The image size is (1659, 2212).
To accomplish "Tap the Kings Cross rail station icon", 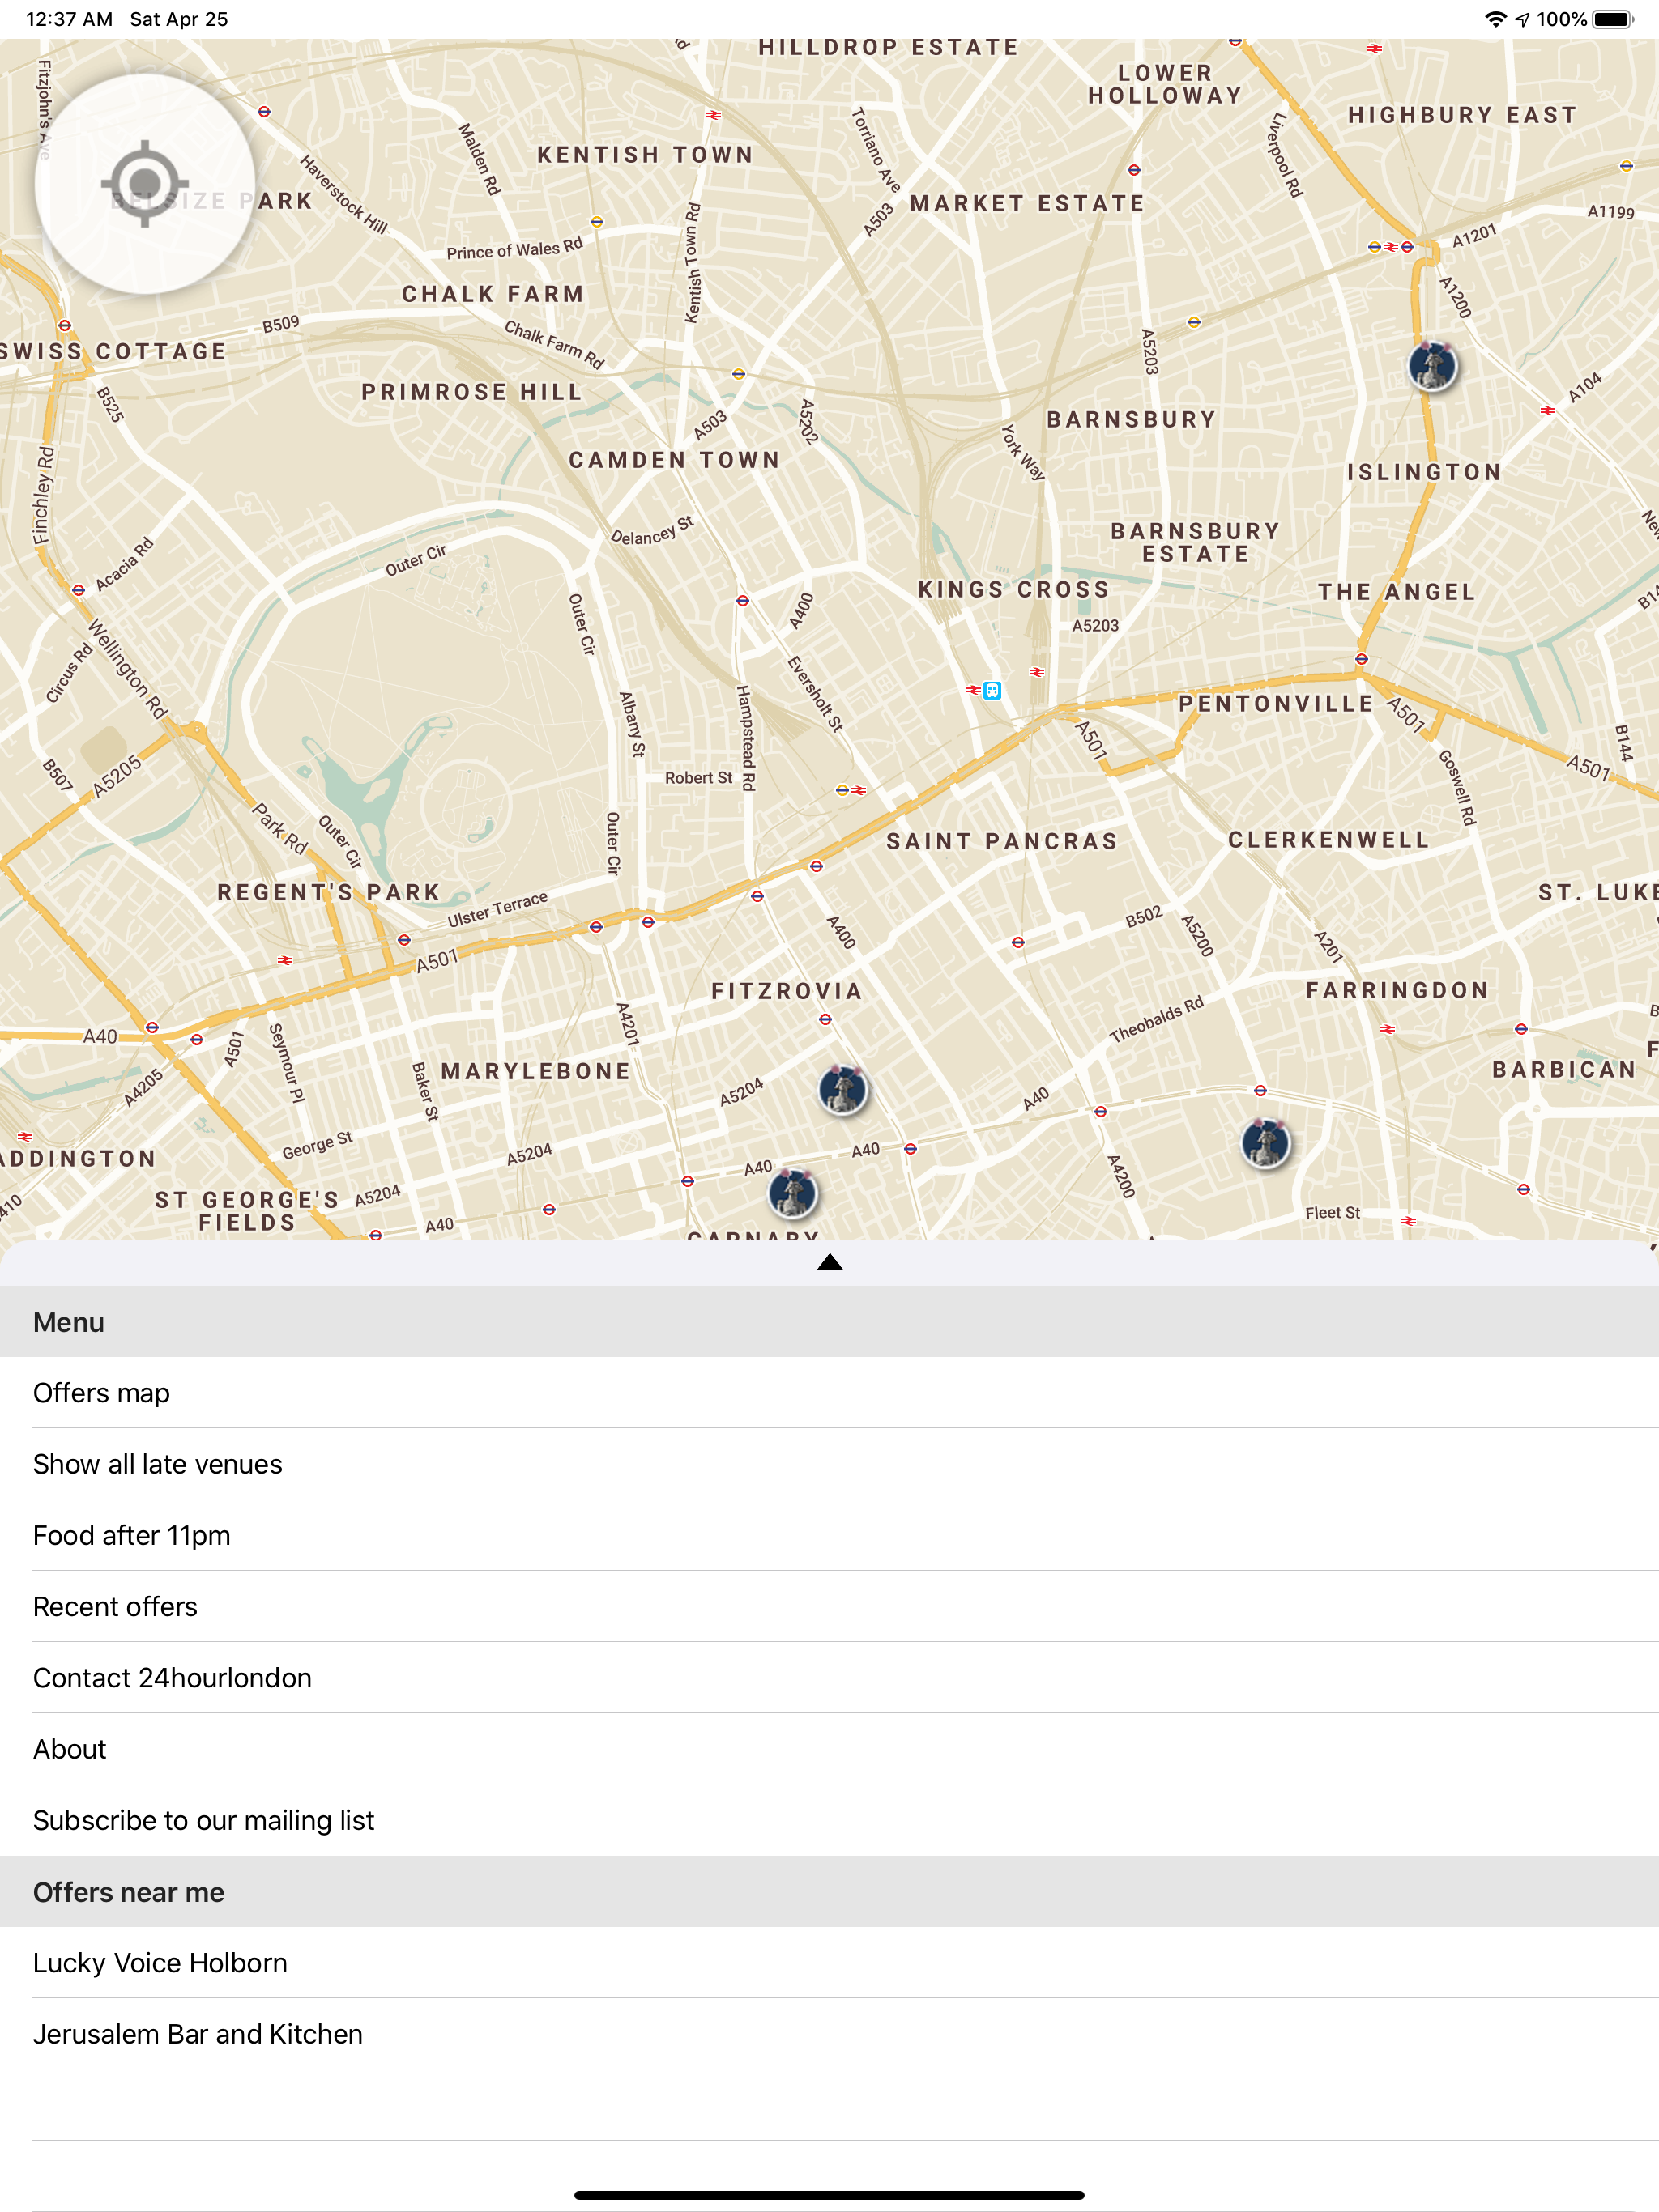I will pyautogui.click(x=992, y=690).
